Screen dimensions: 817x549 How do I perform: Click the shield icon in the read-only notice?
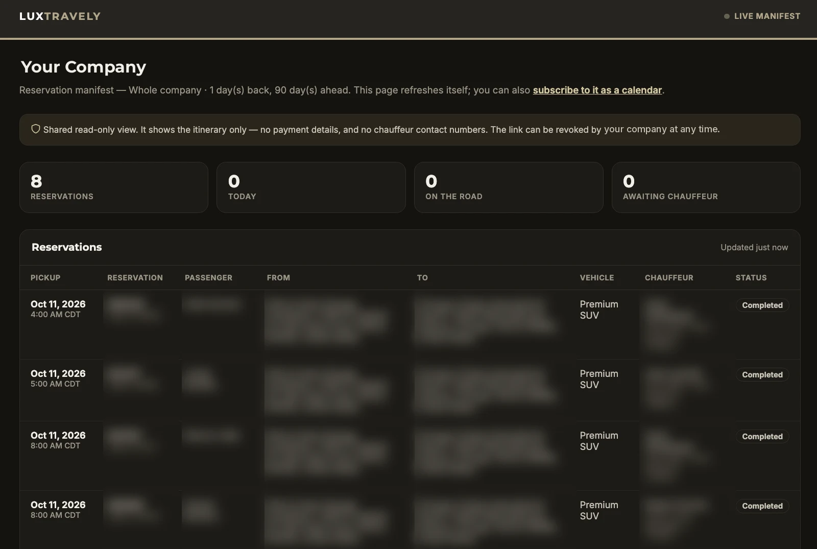(36, 129)
